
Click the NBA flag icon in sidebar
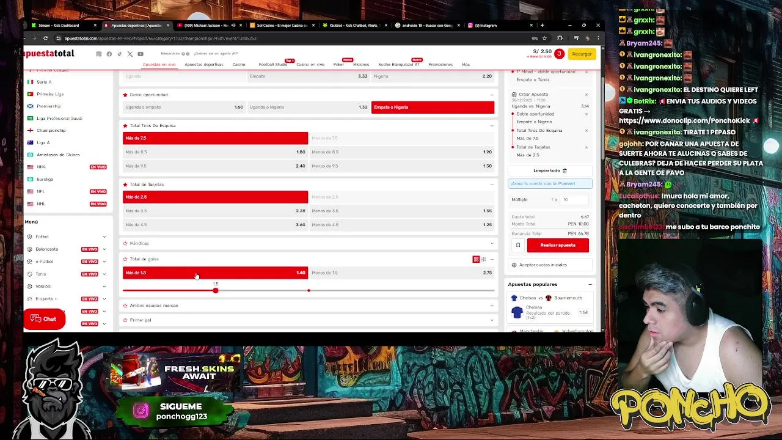(x=30, y=167)
